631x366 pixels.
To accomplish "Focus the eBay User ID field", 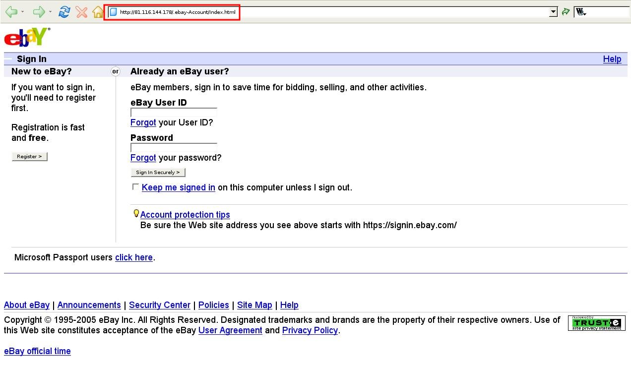I will click(174, 113).
